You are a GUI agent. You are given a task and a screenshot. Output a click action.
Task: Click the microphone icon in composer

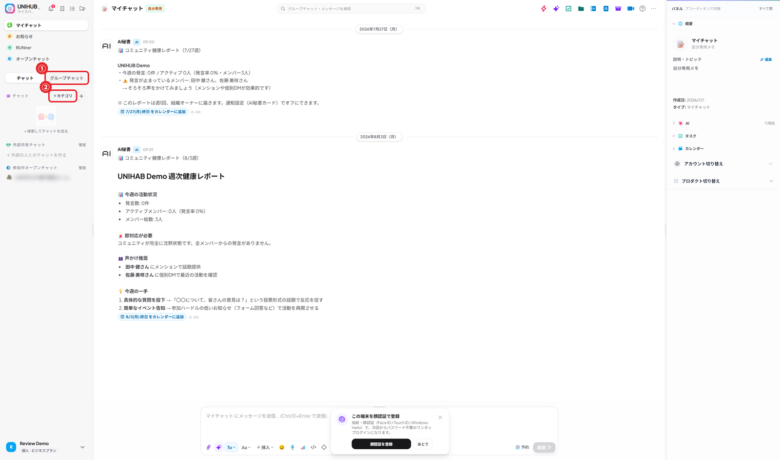(x=292, y=447)
